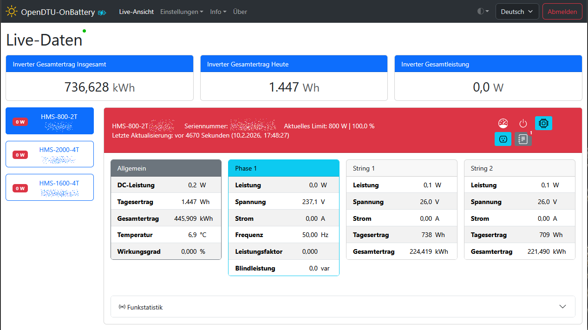Go to Live-Ansicht page
The image size is (588, 330).
(136, 12)
